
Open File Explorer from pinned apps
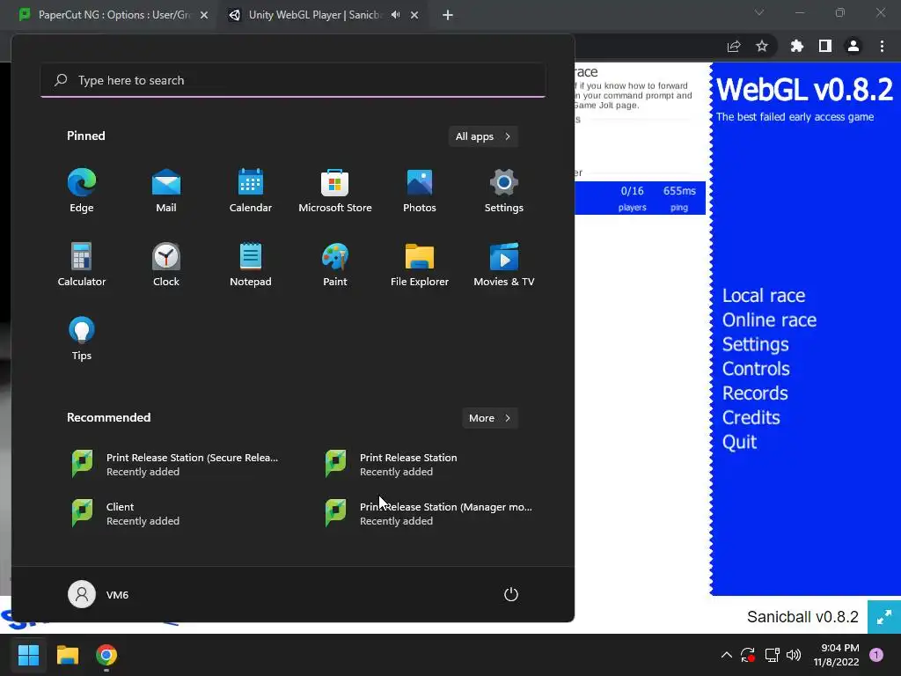pyautogui.click(x=420, y=264)
